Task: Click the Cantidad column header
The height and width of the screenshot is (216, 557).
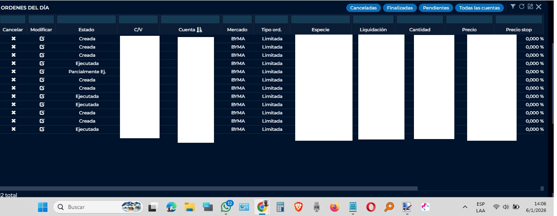Action: pos(419,30)
